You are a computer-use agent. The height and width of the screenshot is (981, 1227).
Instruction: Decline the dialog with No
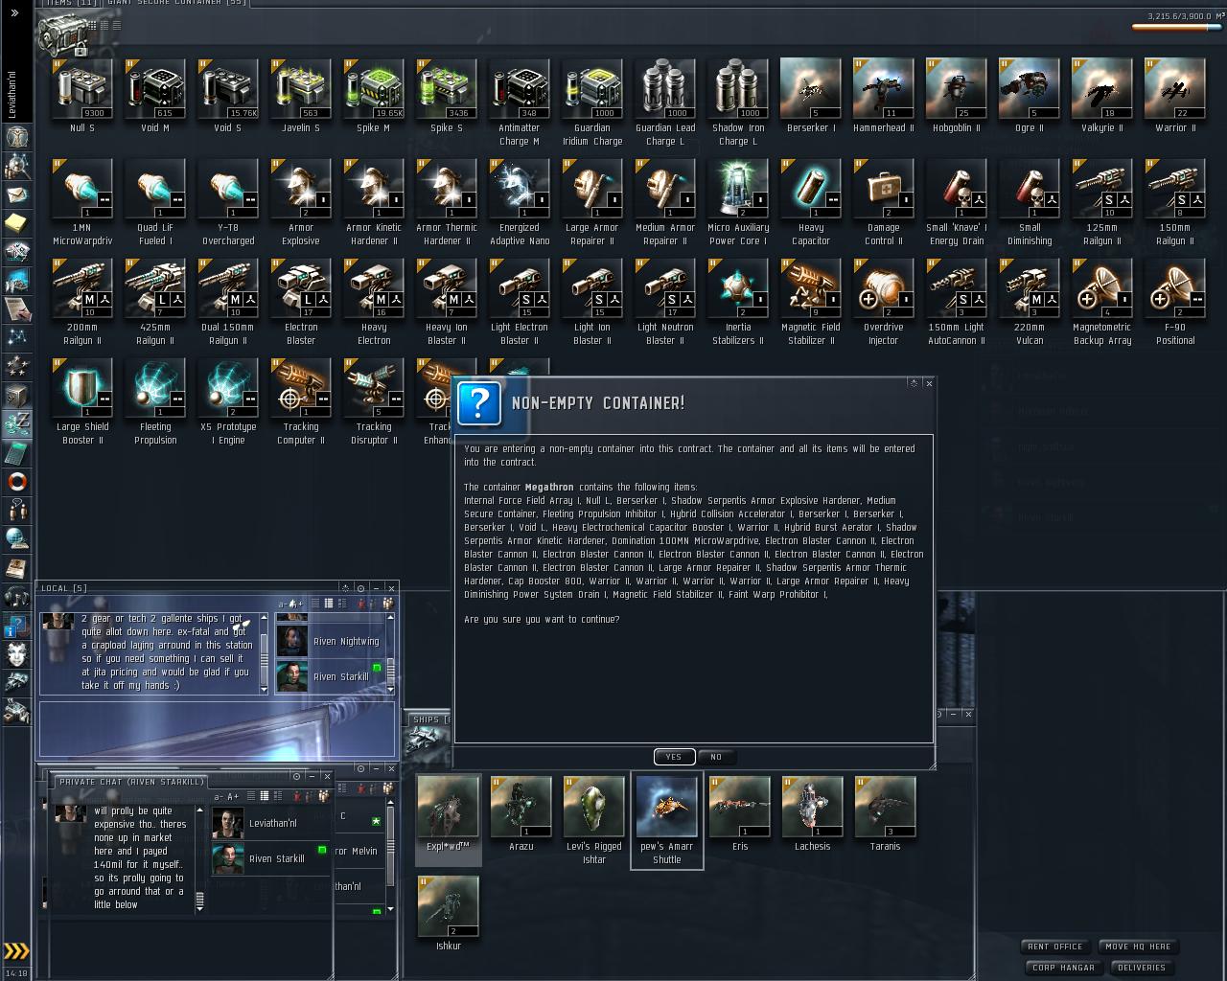coord(716,757)
